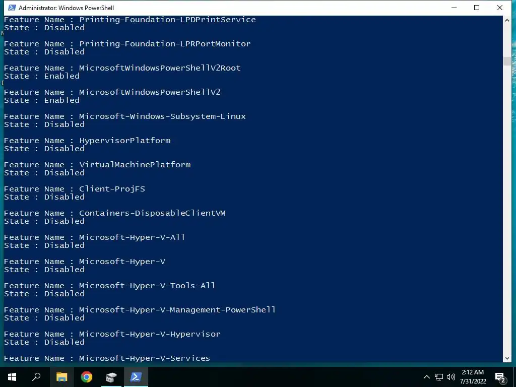516x387 pixels.
Task: Click text MicrosoftWindowsPowerShellV2Root
Action: pos(160,68)
